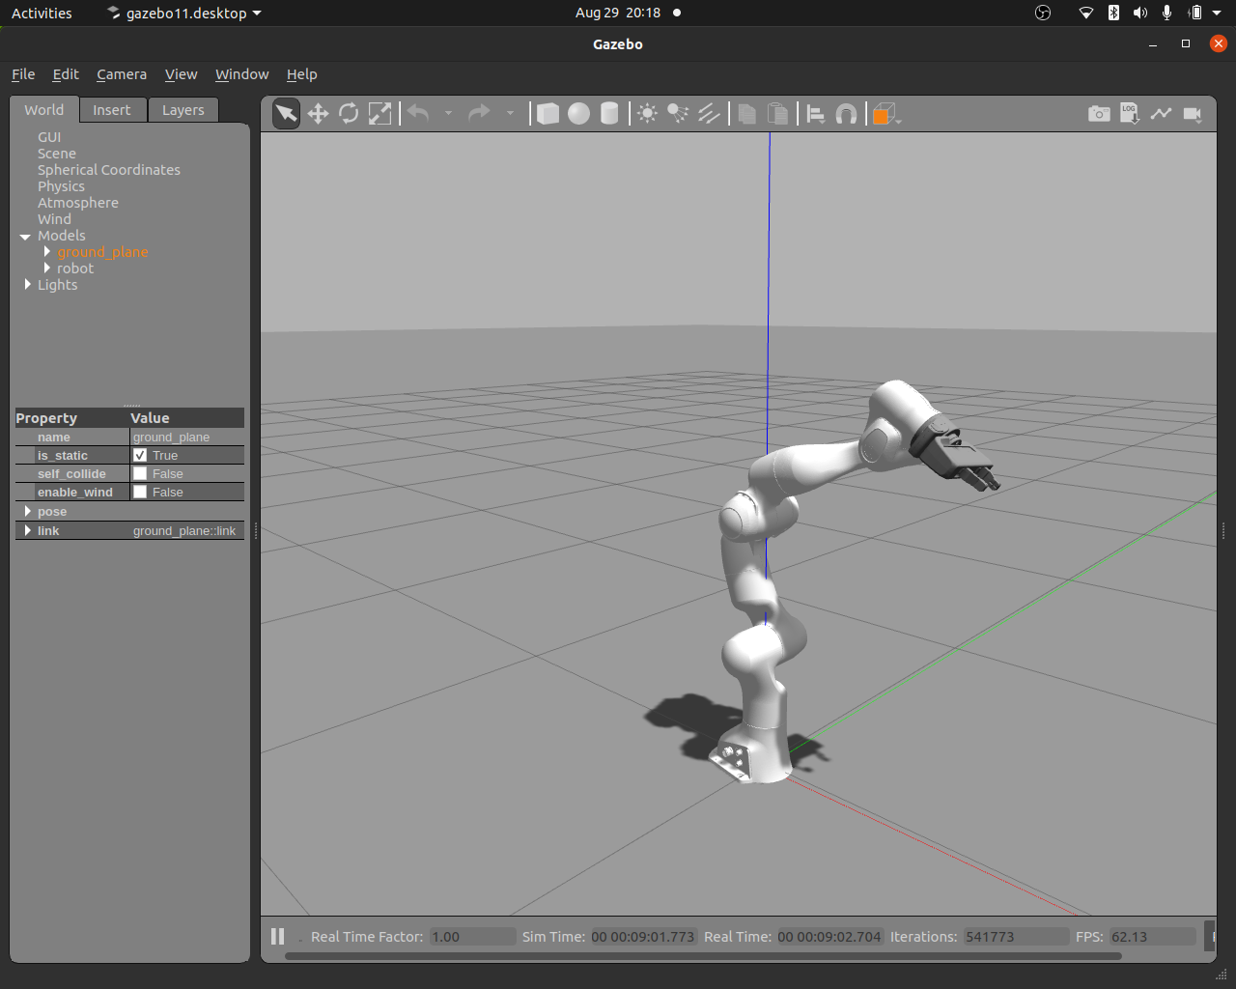The width and height of the screenshot is (1236, 989).
Task: Open the plot chart icon
Action: [x=1161, y=114]
